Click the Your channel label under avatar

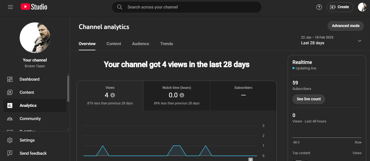tap(35, 60)
